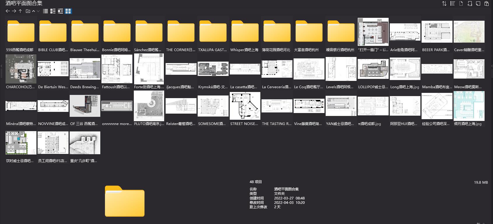This screenshot has height=224, width=493.
Task: Click the paste clipboard icon
Action: coord(487,4)
